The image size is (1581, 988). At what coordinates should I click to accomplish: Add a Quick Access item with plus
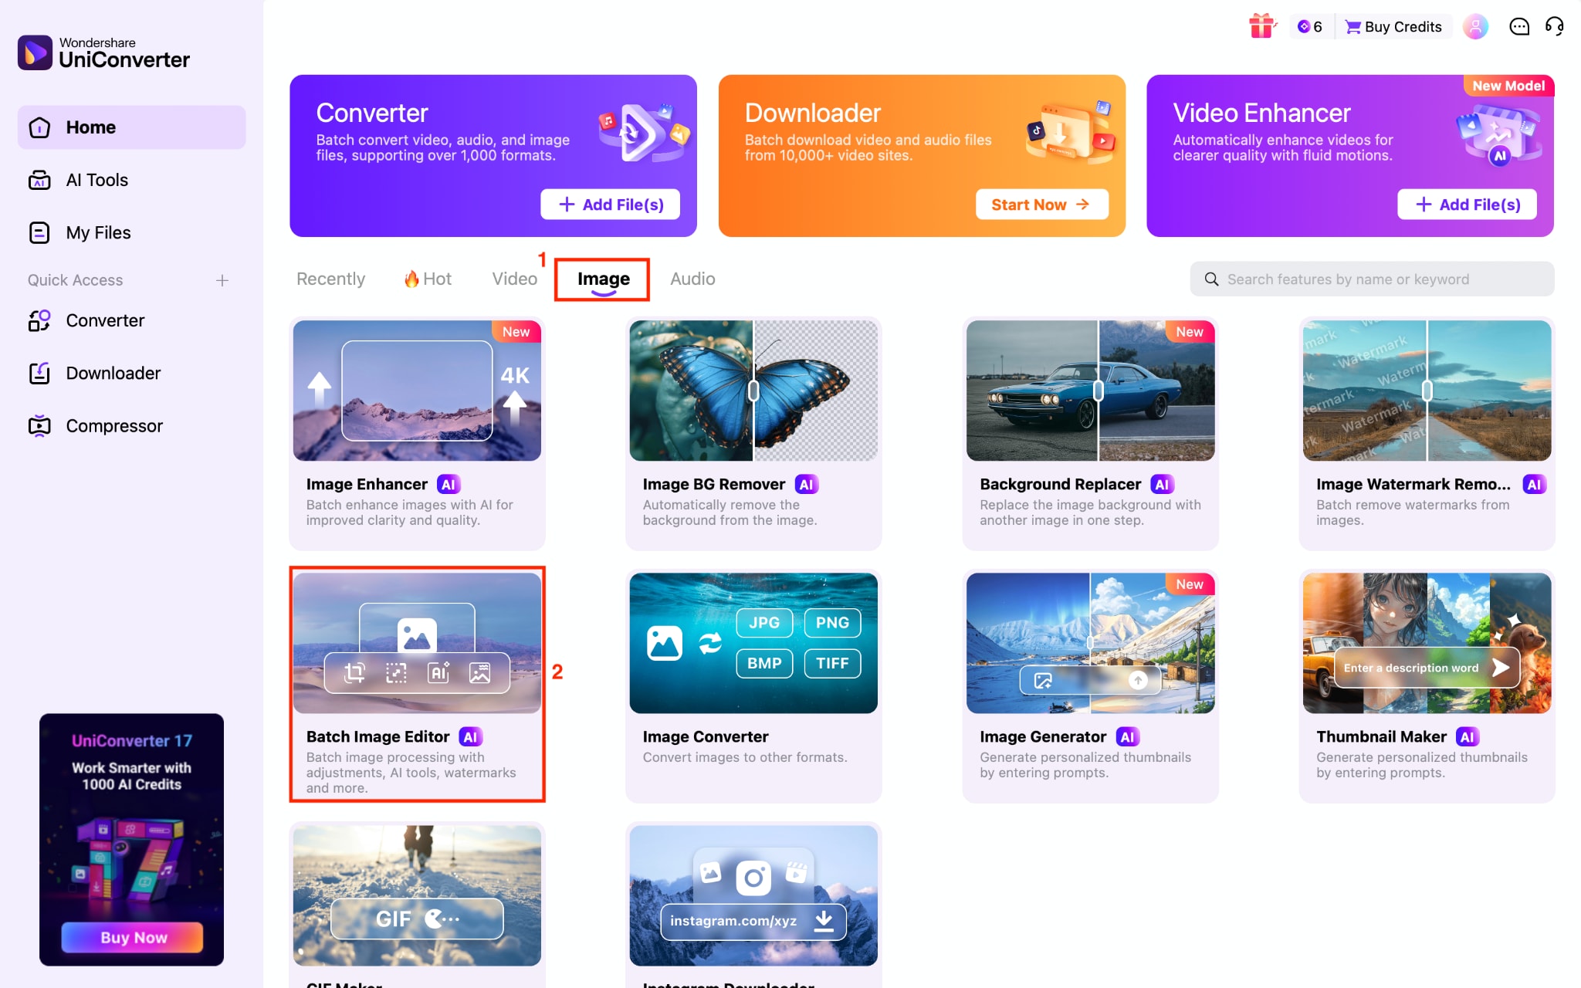tap(222, 280)
